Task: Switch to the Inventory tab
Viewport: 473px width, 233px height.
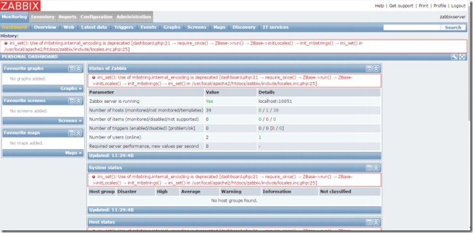Action: coord(42,17)
